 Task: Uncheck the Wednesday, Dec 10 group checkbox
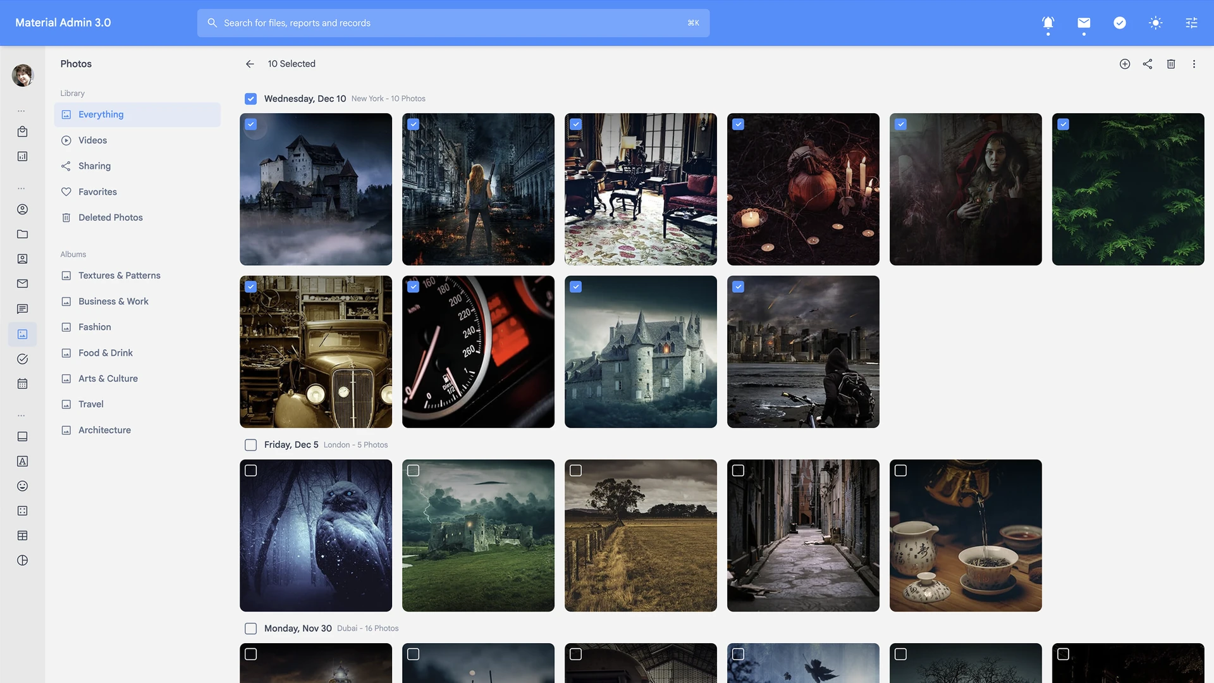coord(250,99)
